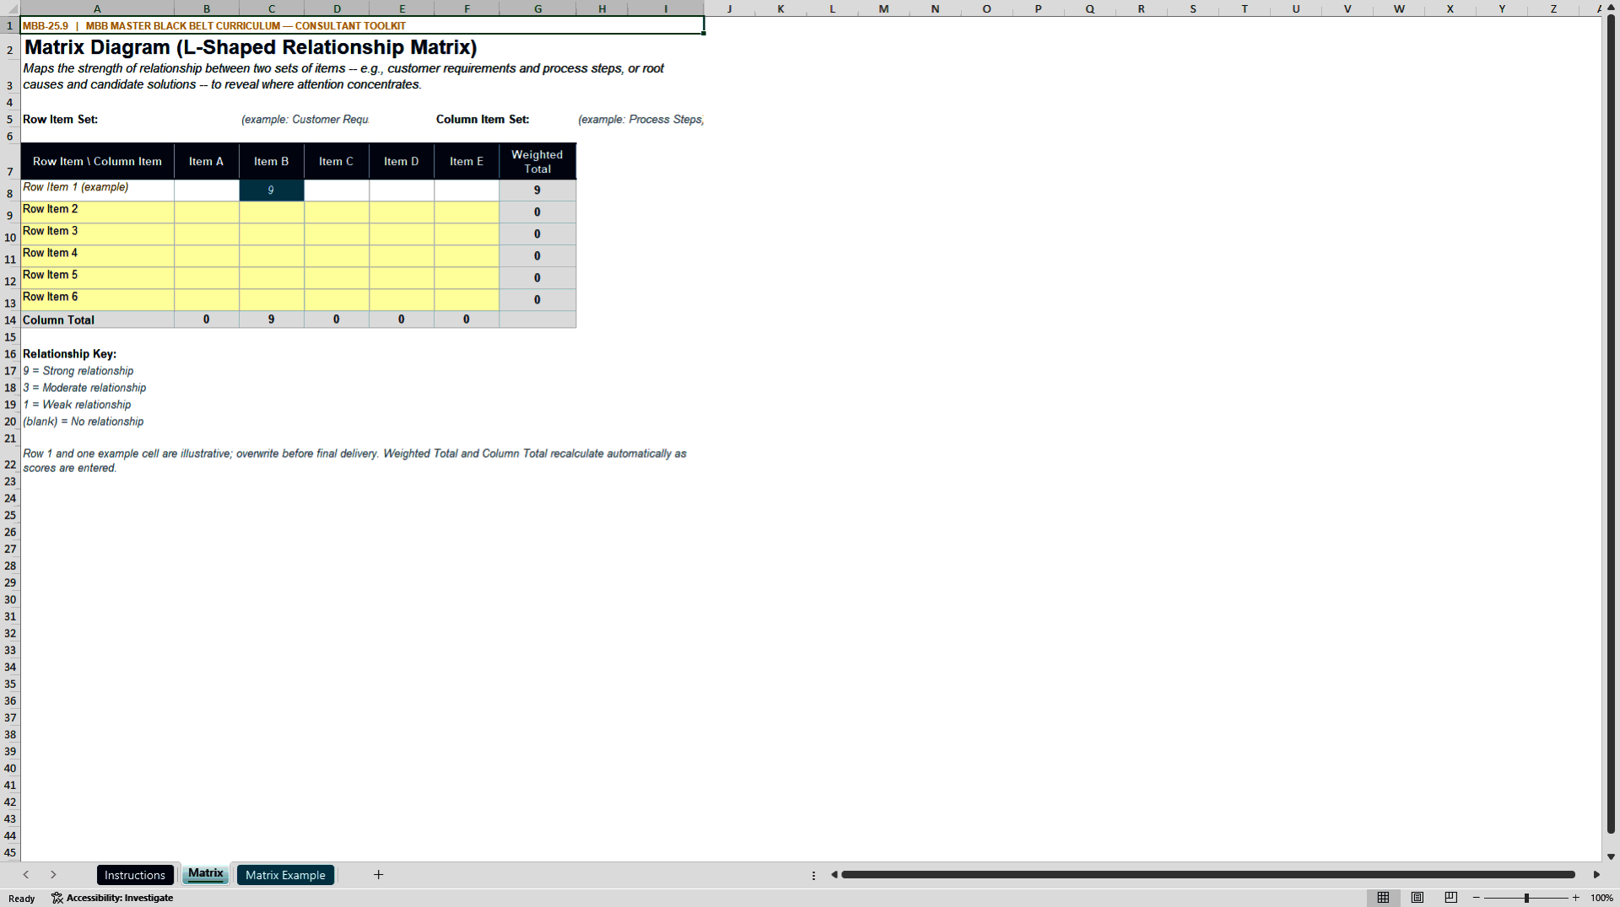Click the 'Row Item 6' cell

[x=97, y=300]
